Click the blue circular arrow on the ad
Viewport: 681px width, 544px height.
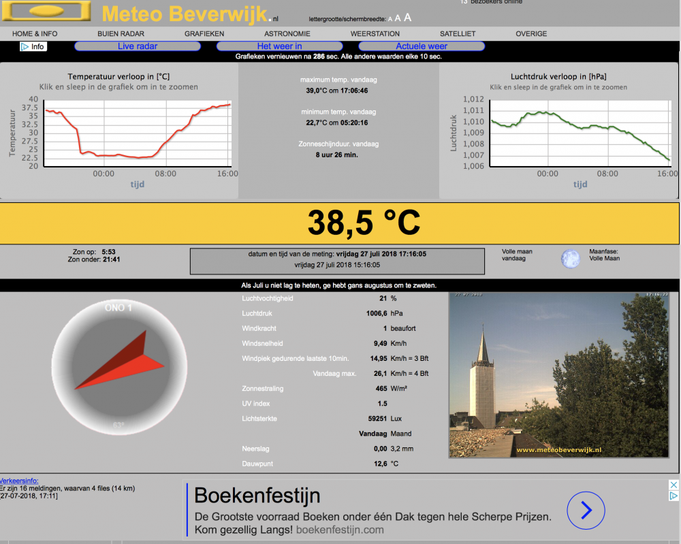click(x=586, y=510)
